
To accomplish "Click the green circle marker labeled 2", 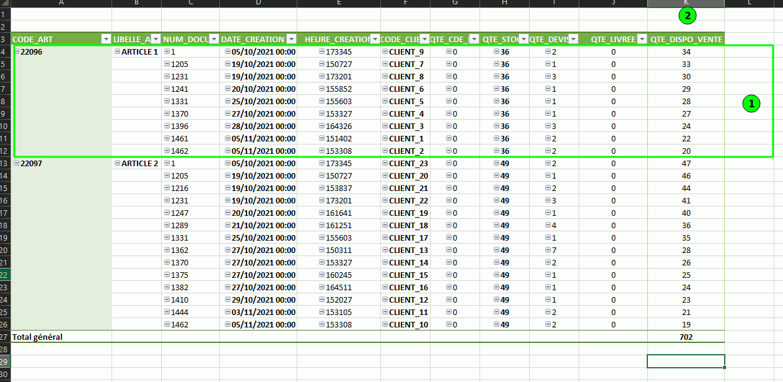I will [686, 17].
